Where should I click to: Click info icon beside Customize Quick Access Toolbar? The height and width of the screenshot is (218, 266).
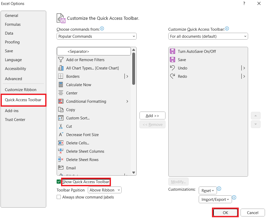[x=227, y=29]
